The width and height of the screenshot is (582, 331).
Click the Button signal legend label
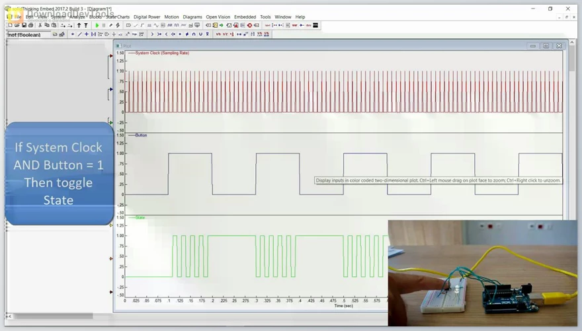point(141,135)
